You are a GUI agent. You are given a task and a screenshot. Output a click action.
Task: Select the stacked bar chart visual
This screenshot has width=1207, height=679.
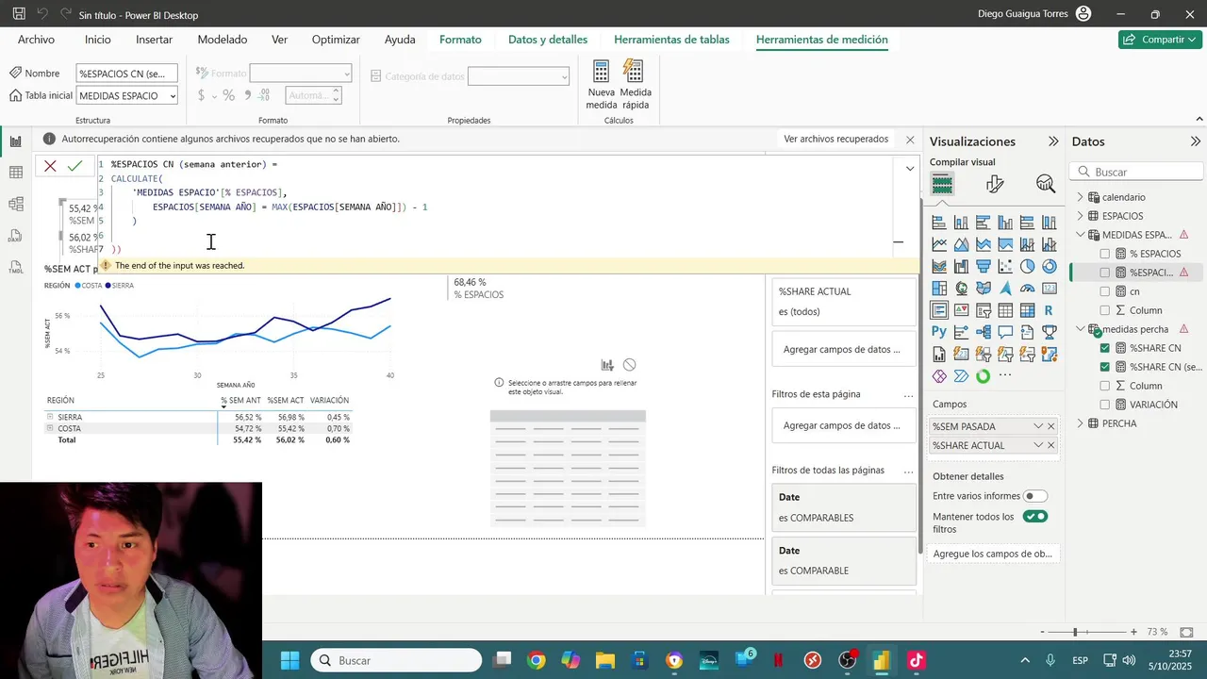[939, 224]
